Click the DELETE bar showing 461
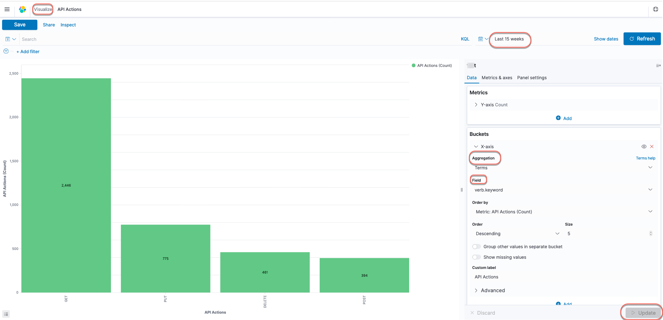663x320 pixels. (265, 272)
